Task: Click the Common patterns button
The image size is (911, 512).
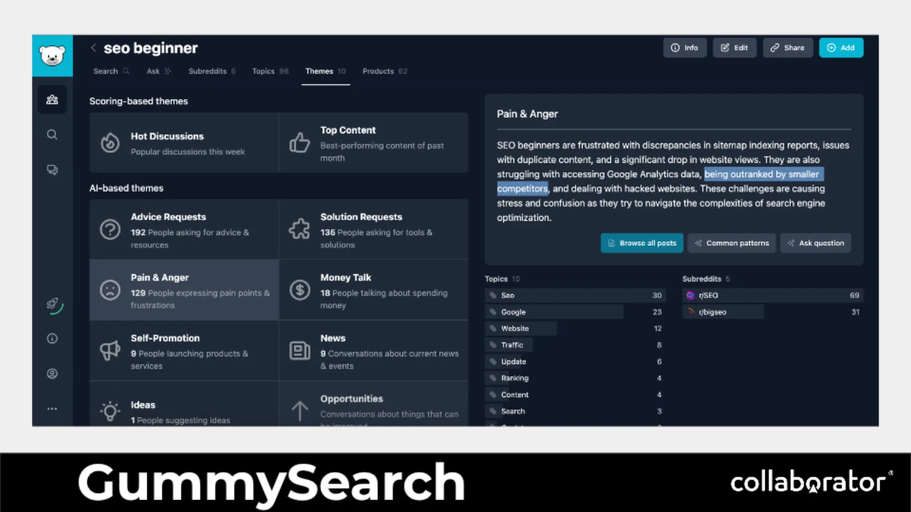Action: click(732, 243)
